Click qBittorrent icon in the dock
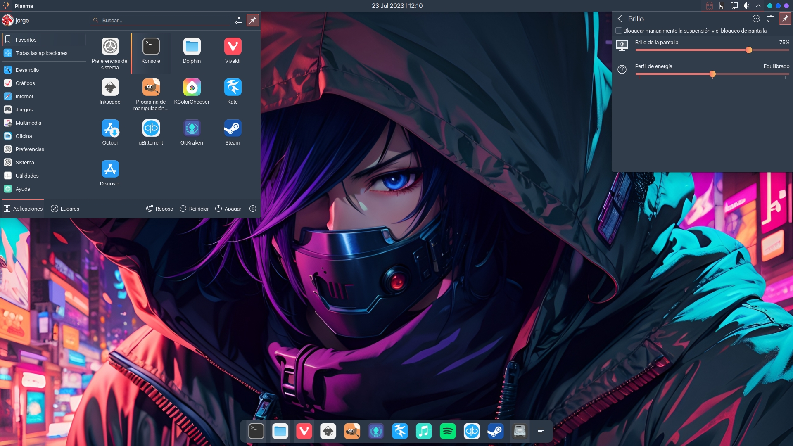 tap(472, 431)
